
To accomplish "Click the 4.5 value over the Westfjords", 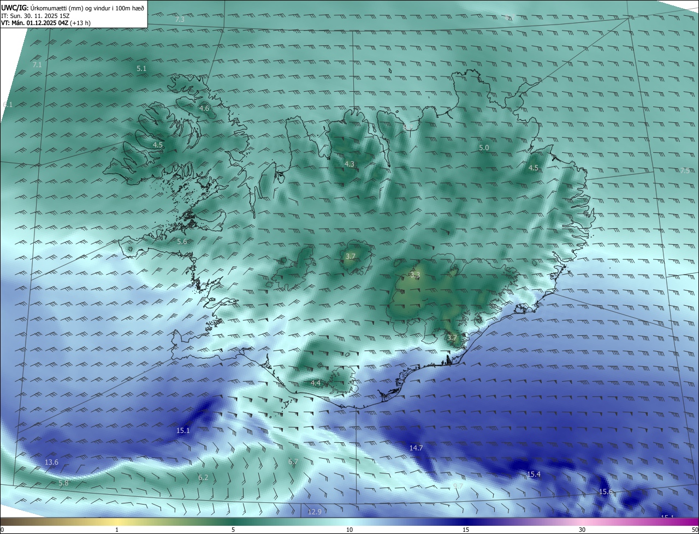I will point(158,145).
